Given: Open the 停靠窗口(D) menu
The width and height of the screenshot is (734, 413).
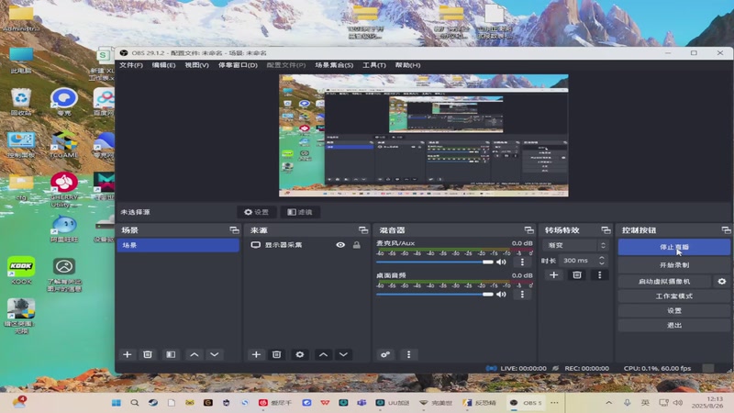Looking at the screenshot, I should (238, 65).
